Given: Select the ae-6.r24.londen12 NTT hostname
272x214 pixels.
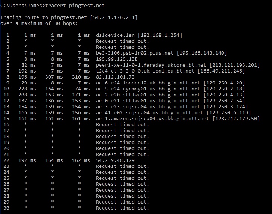Looking at the screenshot, I should click(x=148, y=83).
